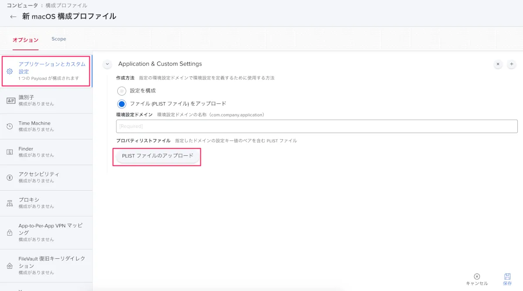This screenshot has height=291, width=523.
Task: Remove payload with the × button
Action: click(x=498, y=64)
